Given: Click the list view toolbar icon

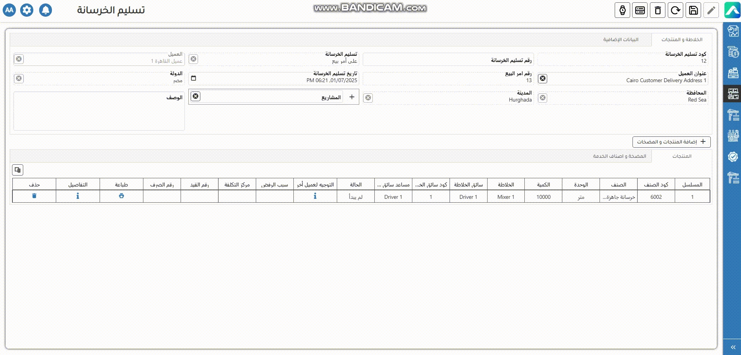Looking at the screenshot, I should [x=640, y=10].
